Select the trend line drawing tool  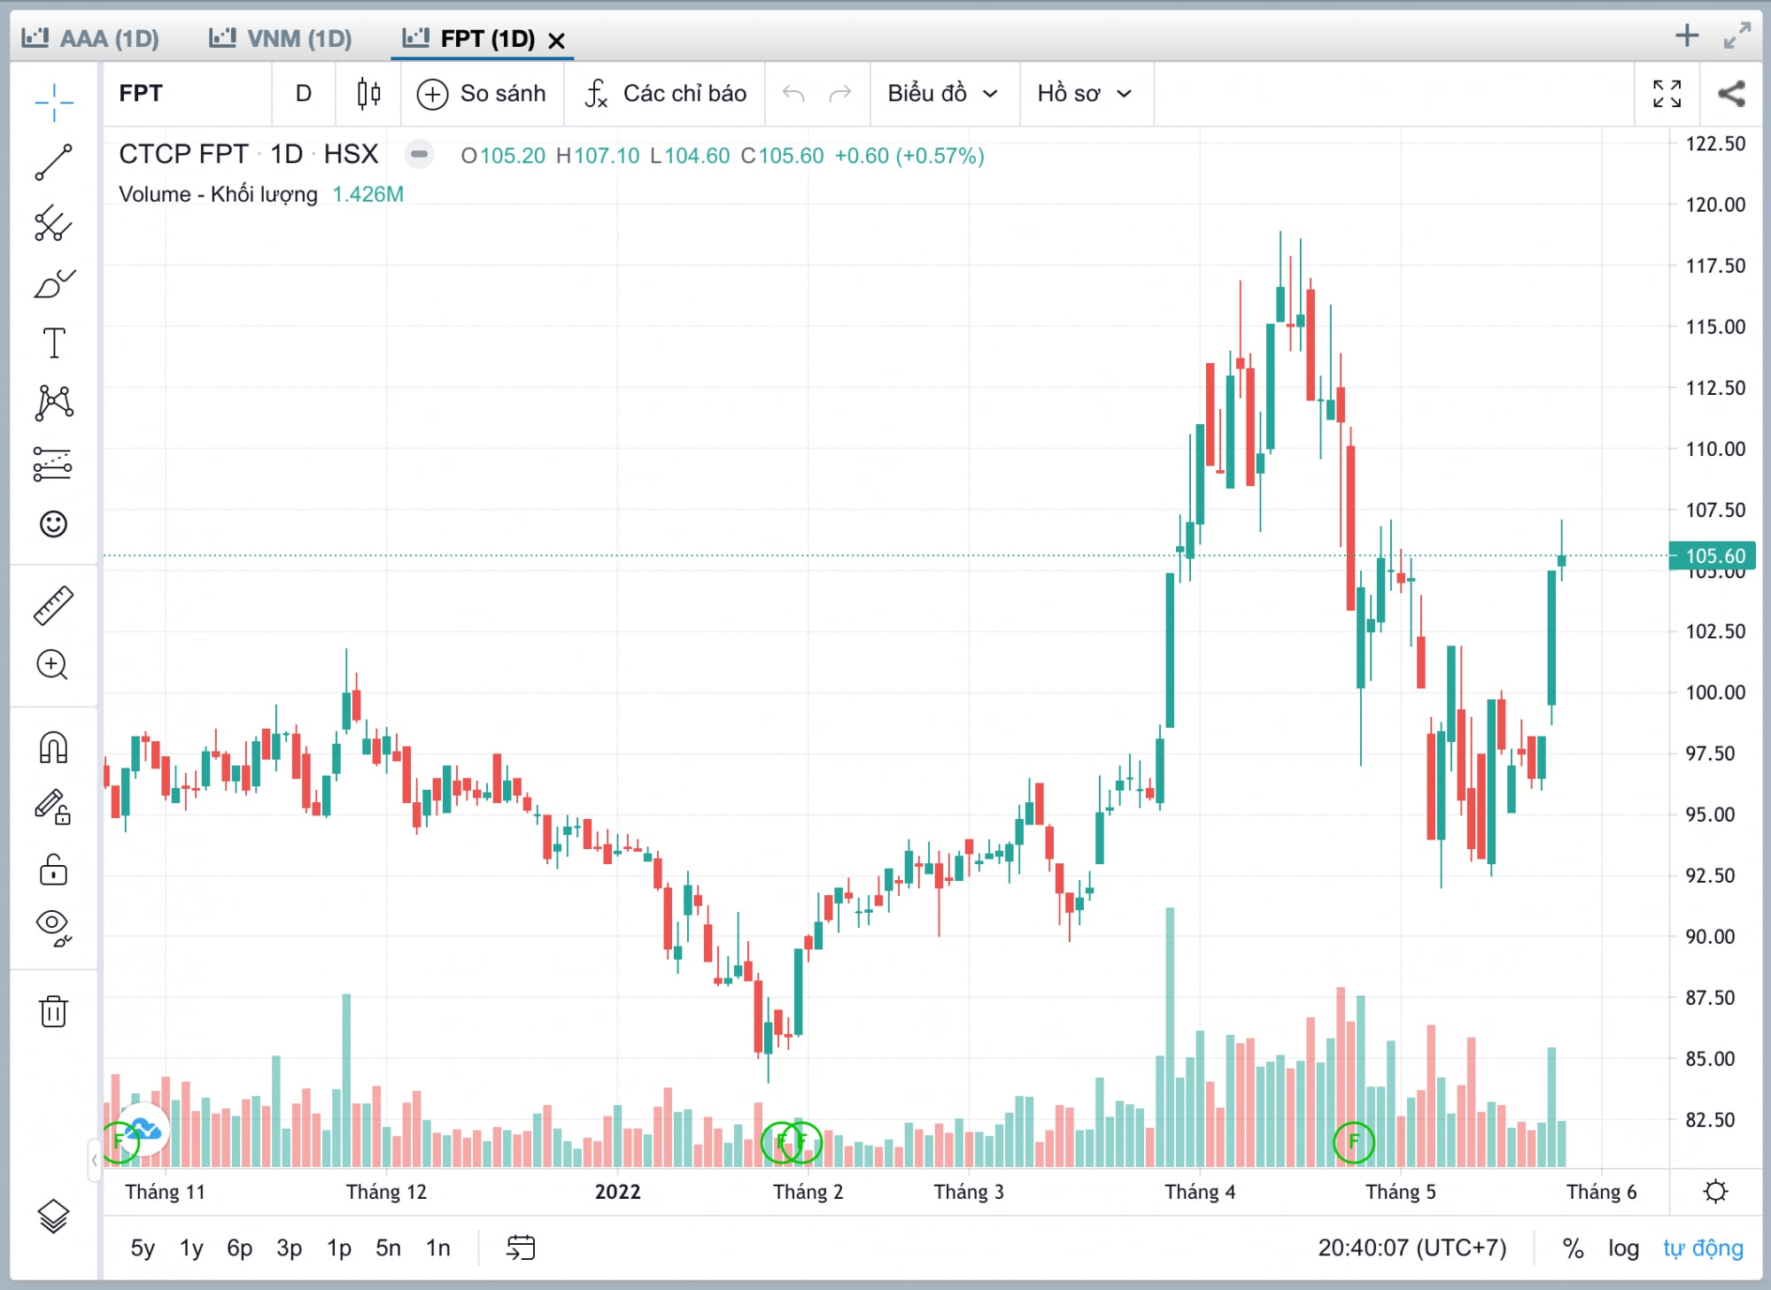click(x=54, y=163)
